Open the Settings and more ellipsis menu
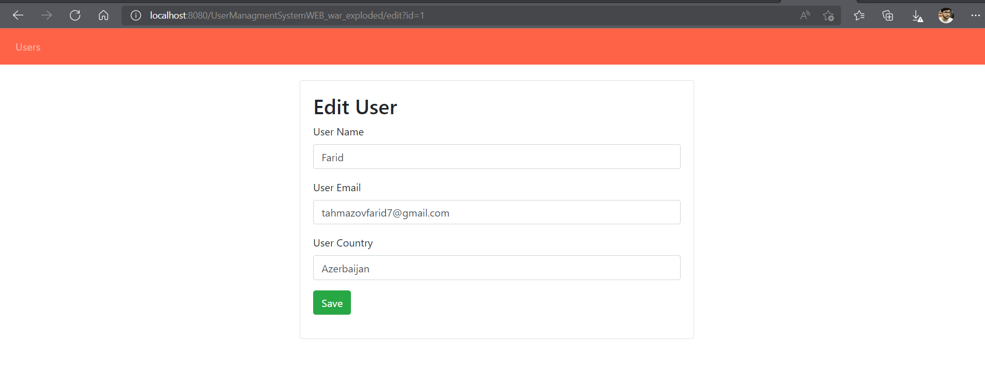This screenshot has width=985, height=370. (975, 16)
